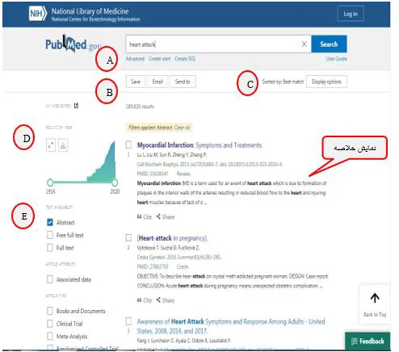Open the Display options dropdown

(326, 82)
